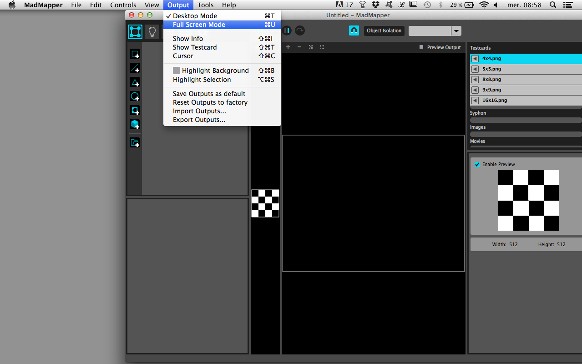Add a new quad surface

click(135, 54)
